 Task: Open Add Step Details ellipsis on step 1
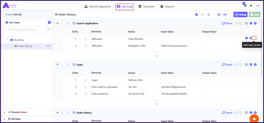click(x=254, y=38)
